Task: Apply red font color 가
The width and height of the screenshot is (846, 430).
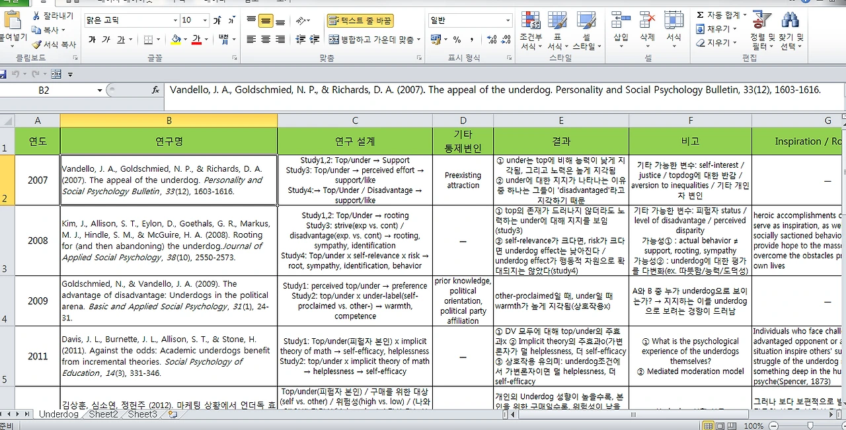Action: [x=196, y=40]
